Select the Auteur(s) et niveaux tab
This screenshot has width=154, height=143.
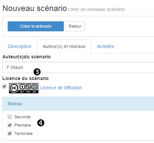[64, 46]
